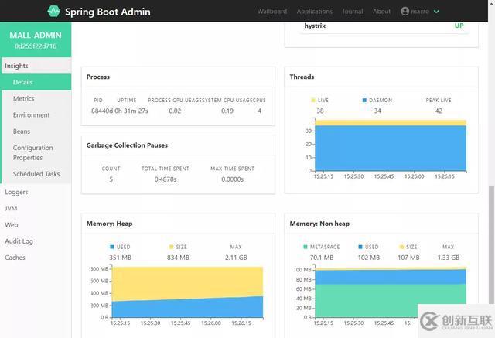The height and width of the screenshot is (338, 495).
Task: Expand the JVM section
Action: click(11, 208)
